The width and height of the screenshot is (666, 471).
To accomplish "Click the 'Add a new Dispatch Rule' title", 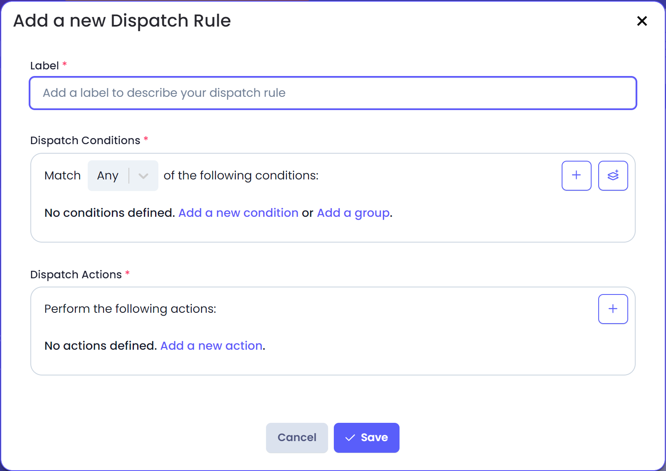I will point(122,21).
